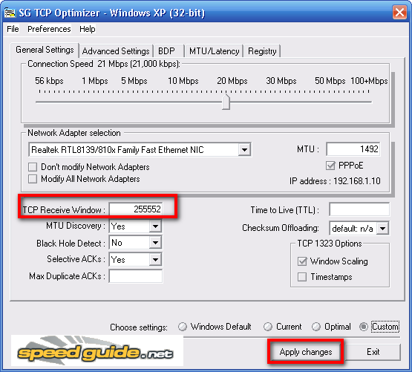The width and height of the screenshot is (412, 372).
Task: Switch to the Registry tab
Action: pyautogui.click(x=262, y=51)
